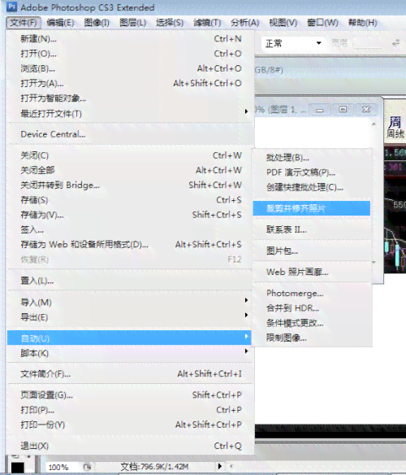Choose 打印(P)... menu entry

pos(130,410)
